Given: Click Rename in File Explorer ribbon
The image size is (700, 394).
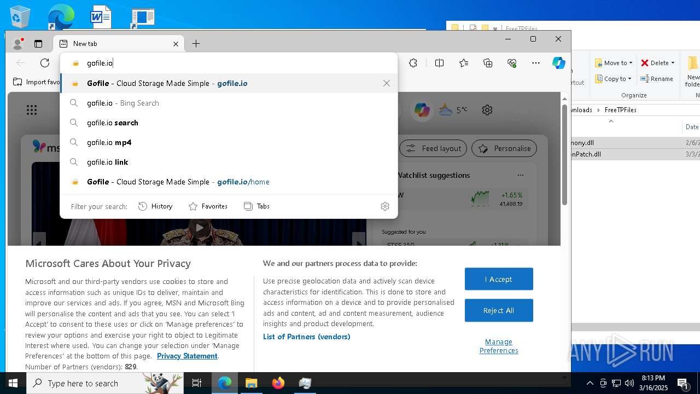Looking at the screenshot, I should (657, 79).
